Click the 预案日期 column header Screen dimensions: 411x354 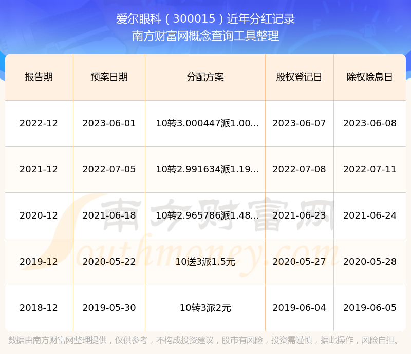[109, 77]
